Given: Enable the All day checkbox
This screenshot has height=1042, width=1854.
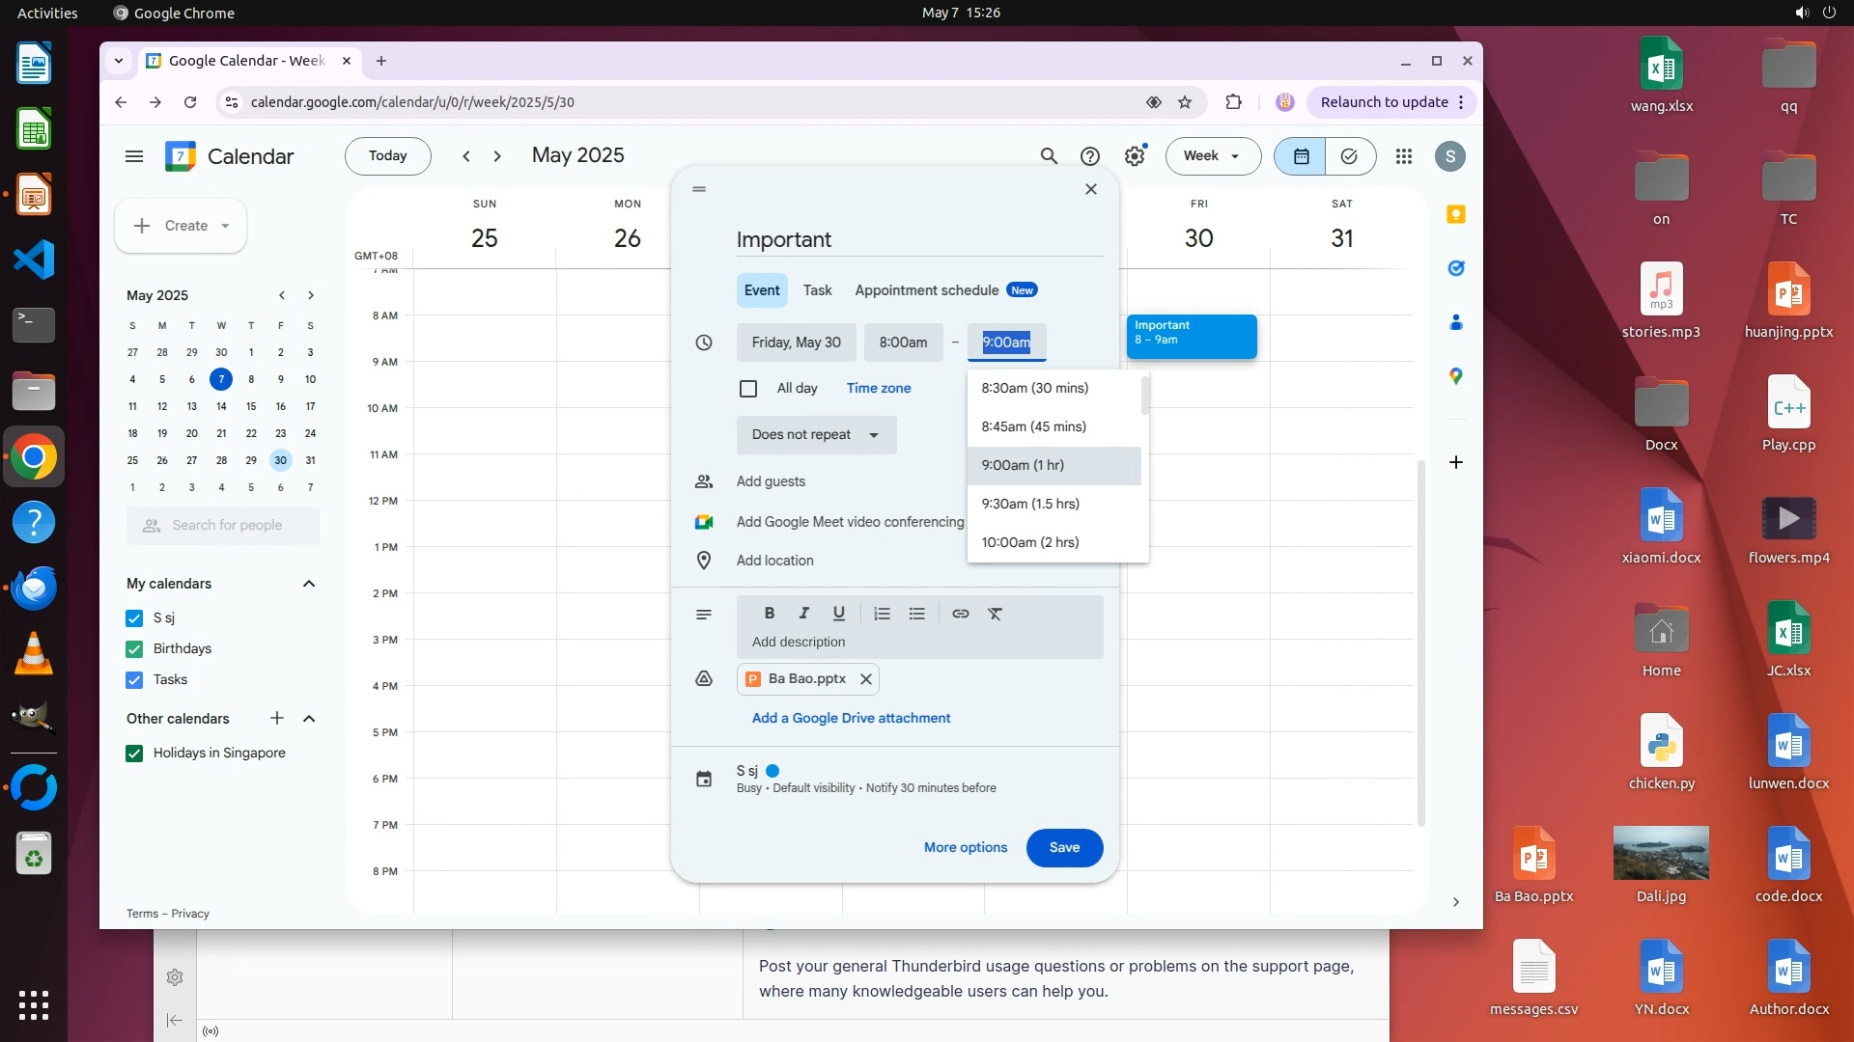Looking at the screenshot, I should pos(748,388).
